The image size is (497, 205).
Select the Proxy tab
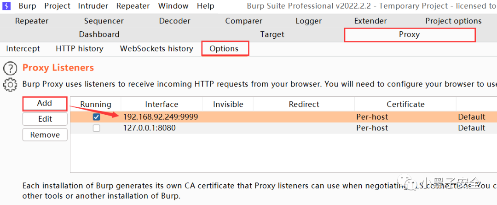click(x=410, y=35)
